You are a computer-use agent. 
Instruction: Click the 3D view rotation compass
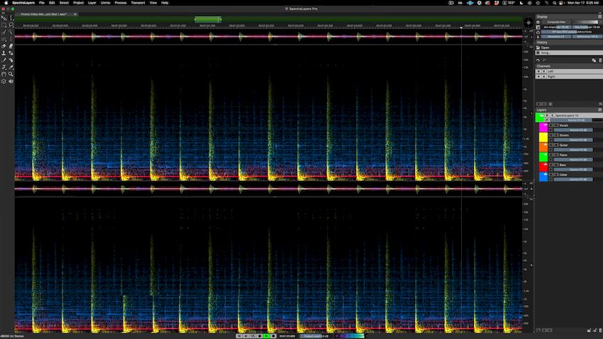pos(529,23)
